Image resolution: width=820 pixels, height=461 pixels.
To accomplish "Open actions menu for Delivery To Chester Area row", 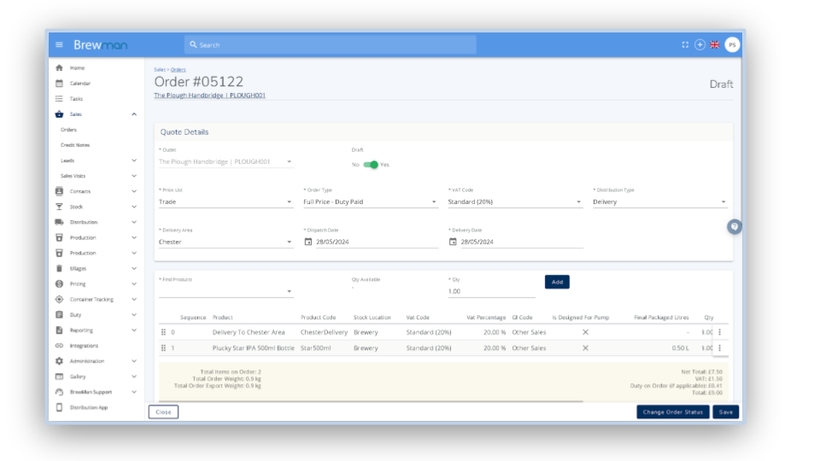I will (x=719, y=332).
